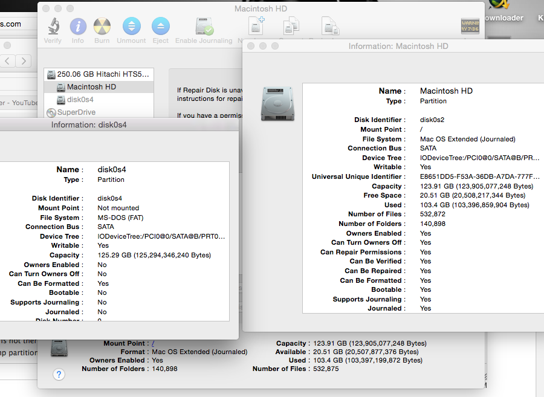Click the browser forward arrow button
The width and height of the screenshot is (544, 397).
pos(24,60)
